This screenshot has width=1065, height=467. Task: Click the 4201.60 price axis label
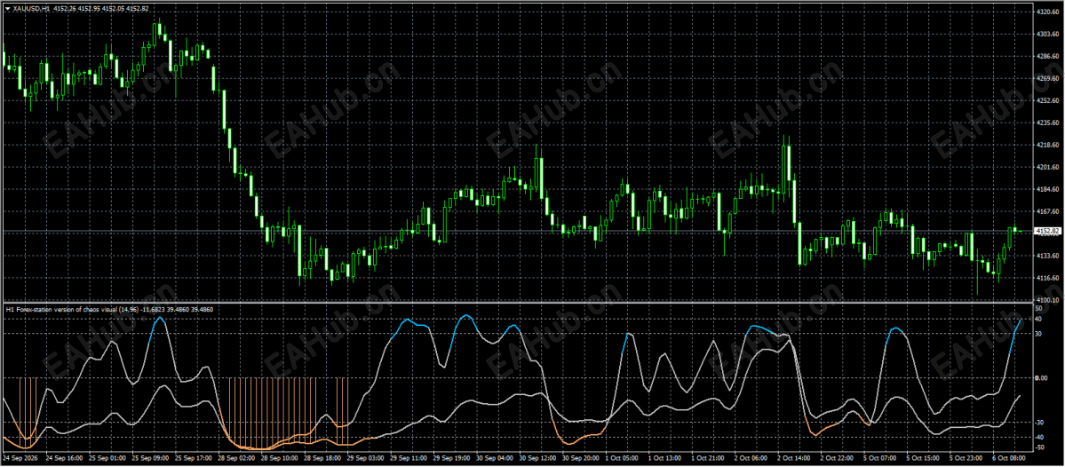(1046, 167)
